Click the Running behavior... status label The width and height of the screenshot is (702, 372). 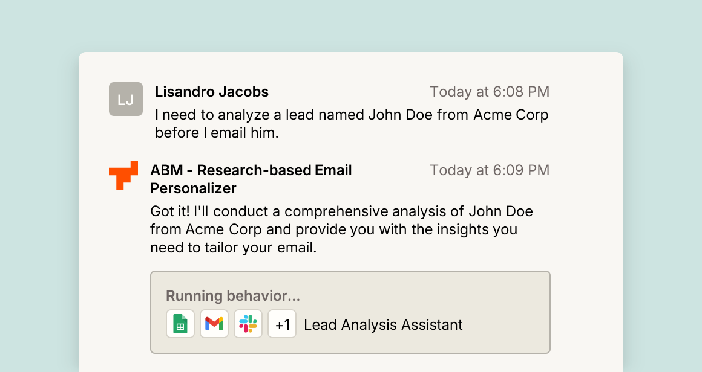233,296
